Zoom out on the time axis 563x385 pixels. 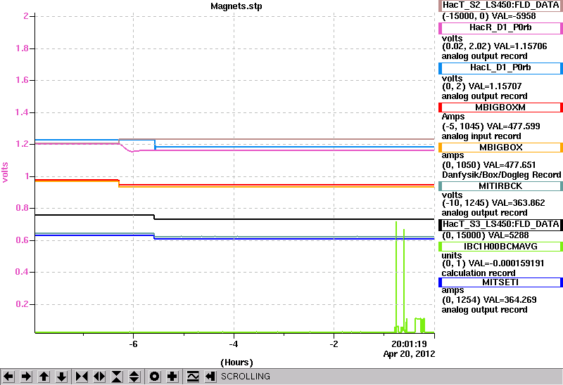click(99, 377)
